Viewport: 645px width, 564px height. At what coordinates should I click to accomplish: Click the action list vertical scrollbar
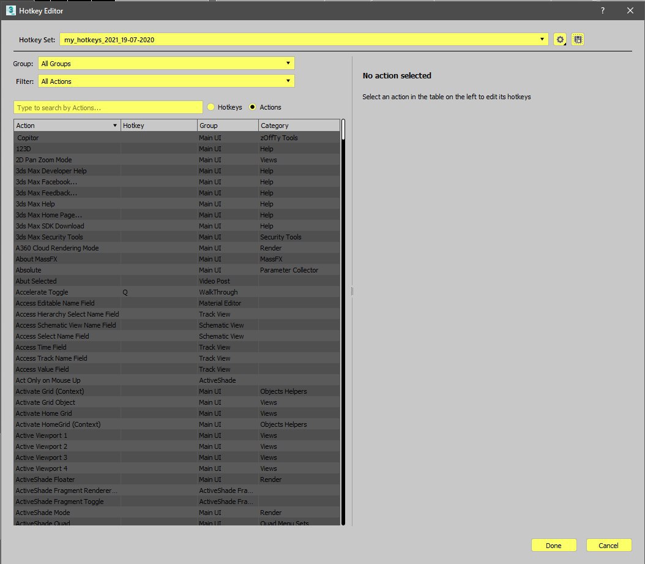(x=343, y=322)
